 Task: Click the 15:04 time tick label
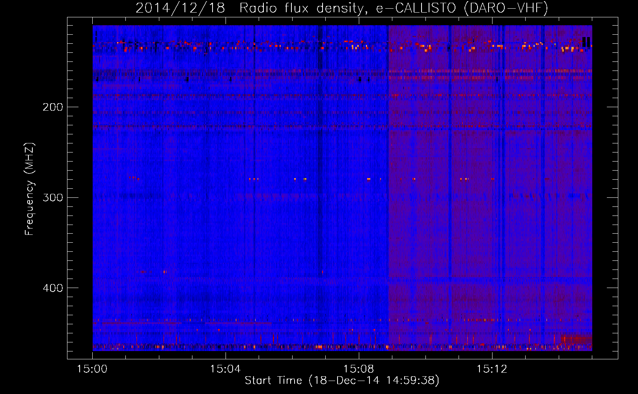pyautogui.click(x=226, y=369)
